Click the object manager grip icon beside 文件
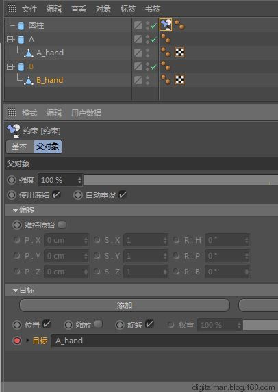Viewport: 278px width, 392px height. click(x=12, y=8)
